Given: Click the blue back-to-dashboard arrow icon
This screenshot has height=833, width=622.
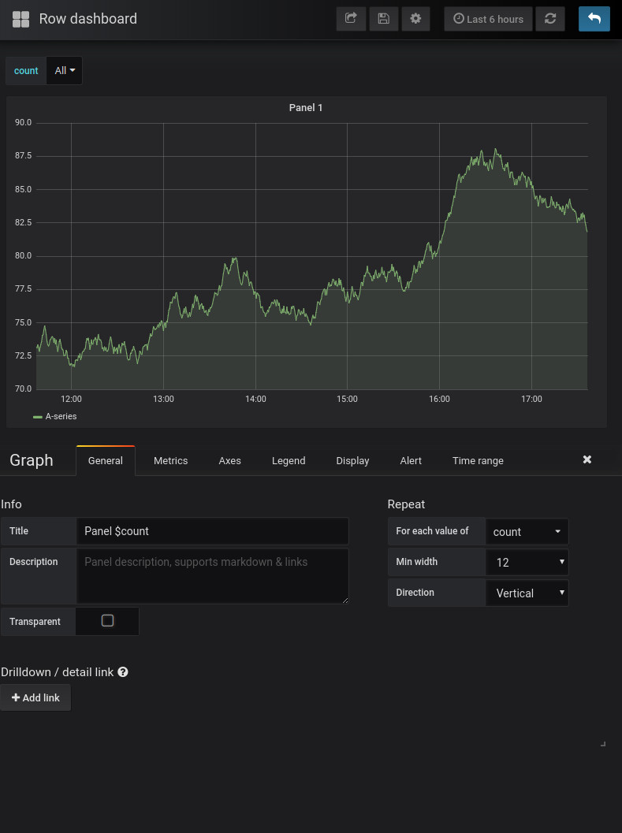Looking at the screenshot, I should 594,18.
